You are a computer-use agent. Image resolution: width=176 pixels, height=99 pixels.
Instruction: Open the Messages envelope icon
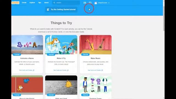(85, 3)
